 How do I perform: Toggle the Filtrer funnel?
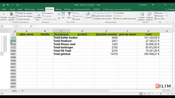coord(69,15)
